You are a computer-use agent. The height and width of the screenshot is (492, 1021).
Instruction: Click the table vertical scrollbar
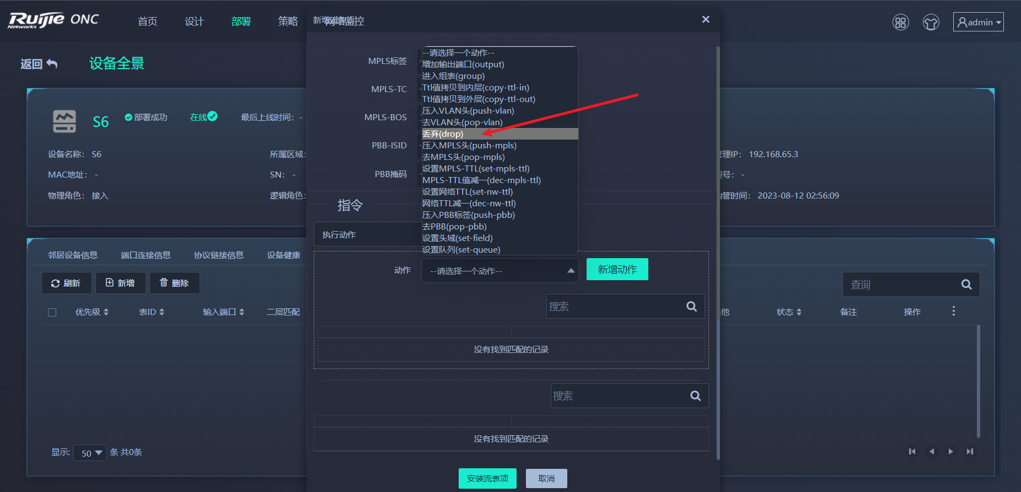pyautogui.click(x=979, y=381)
